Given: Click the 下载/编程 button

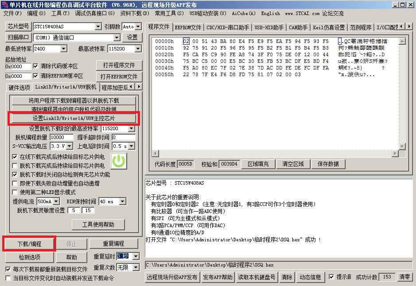Looking at the screenshot, I should [x=29, y=244].
